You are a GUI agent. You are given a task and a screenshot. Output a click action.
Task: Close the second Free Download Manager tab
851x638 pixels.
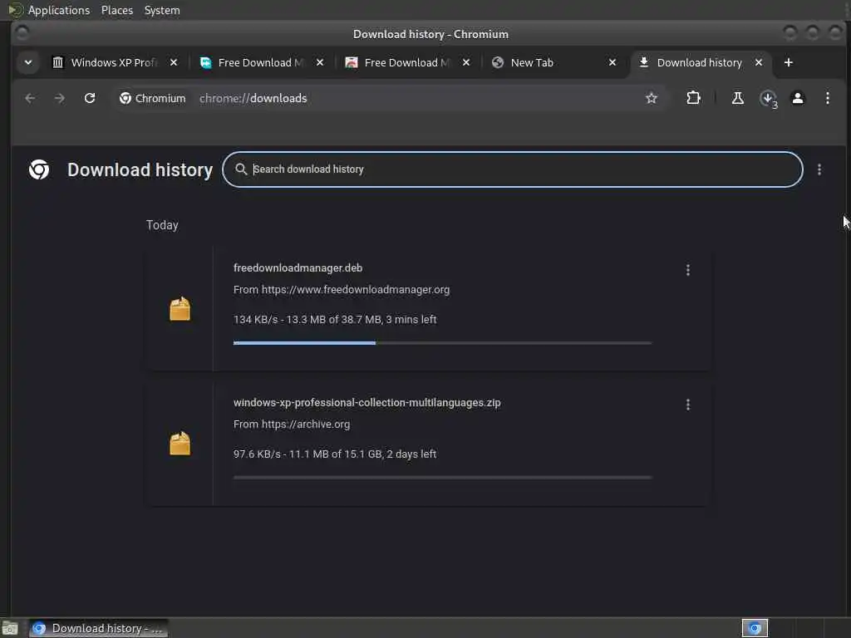pos(466,63)
